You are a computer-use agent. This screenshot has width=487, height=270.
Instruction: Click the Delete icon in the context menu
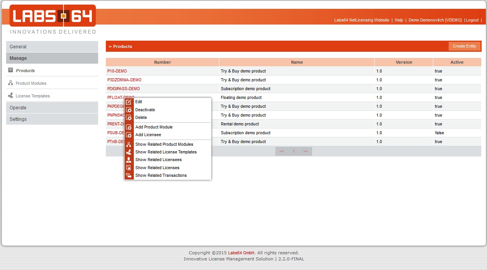pyautogui.click(x=129, y=117)
